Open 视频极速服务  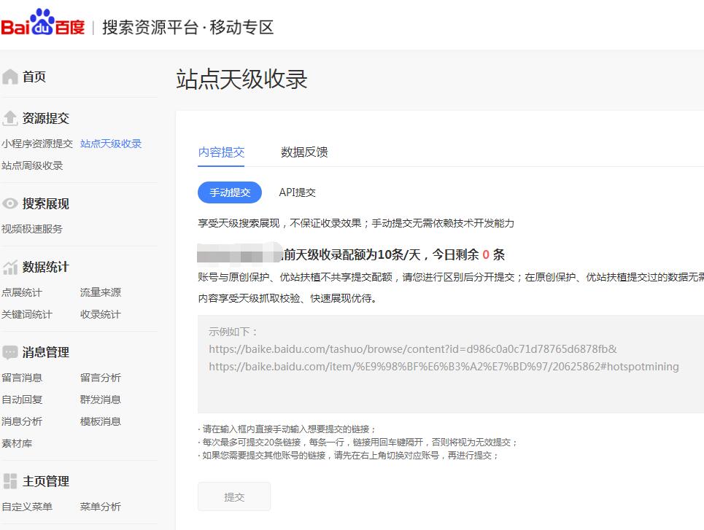point(32,228)
